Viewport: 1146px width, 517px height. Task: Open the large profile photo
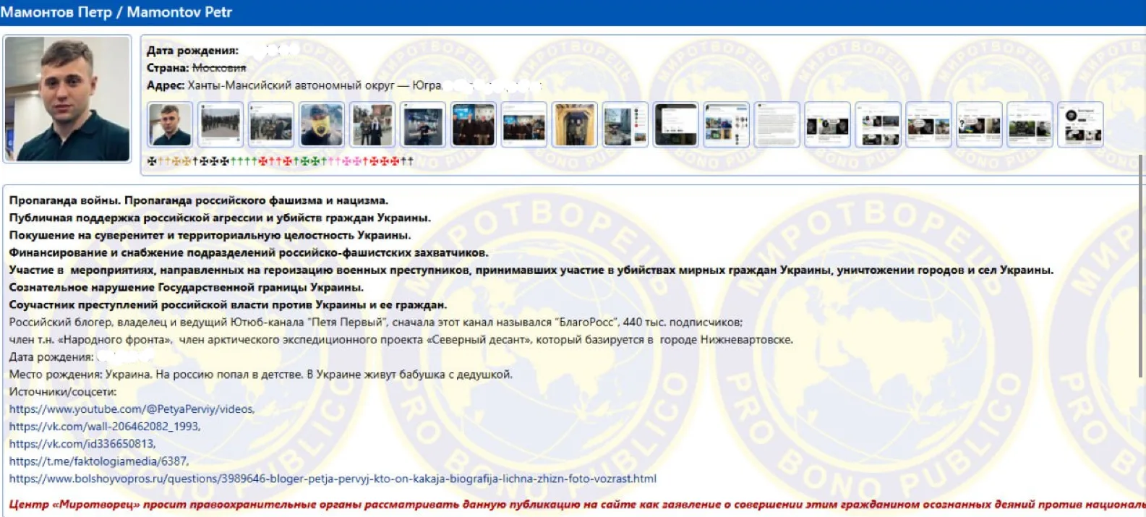67,98
